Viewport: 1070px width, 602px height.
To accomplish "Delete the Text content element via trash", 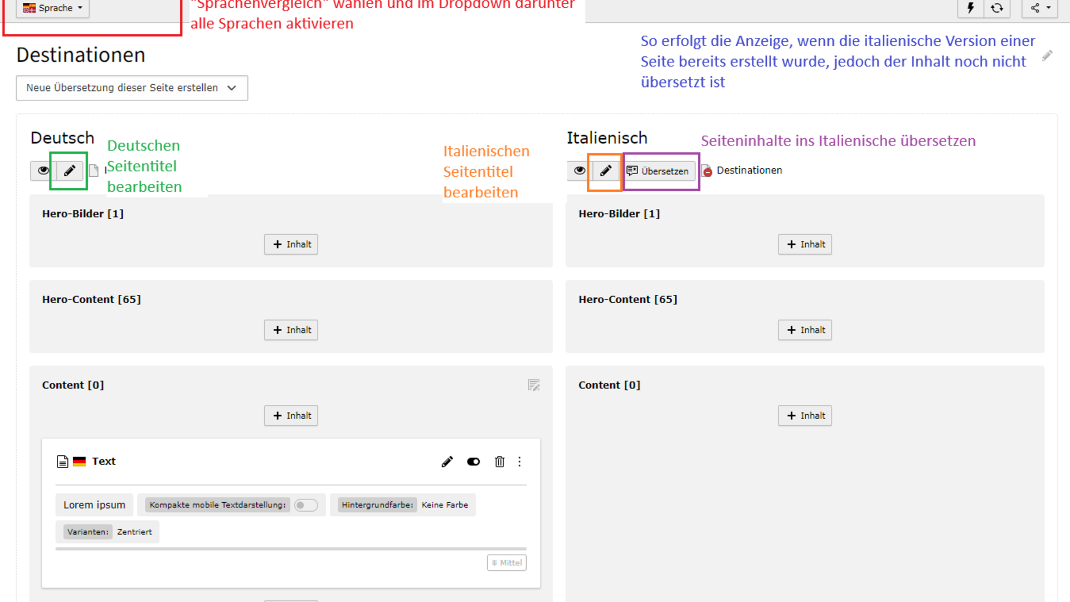I will coord(499,462).
